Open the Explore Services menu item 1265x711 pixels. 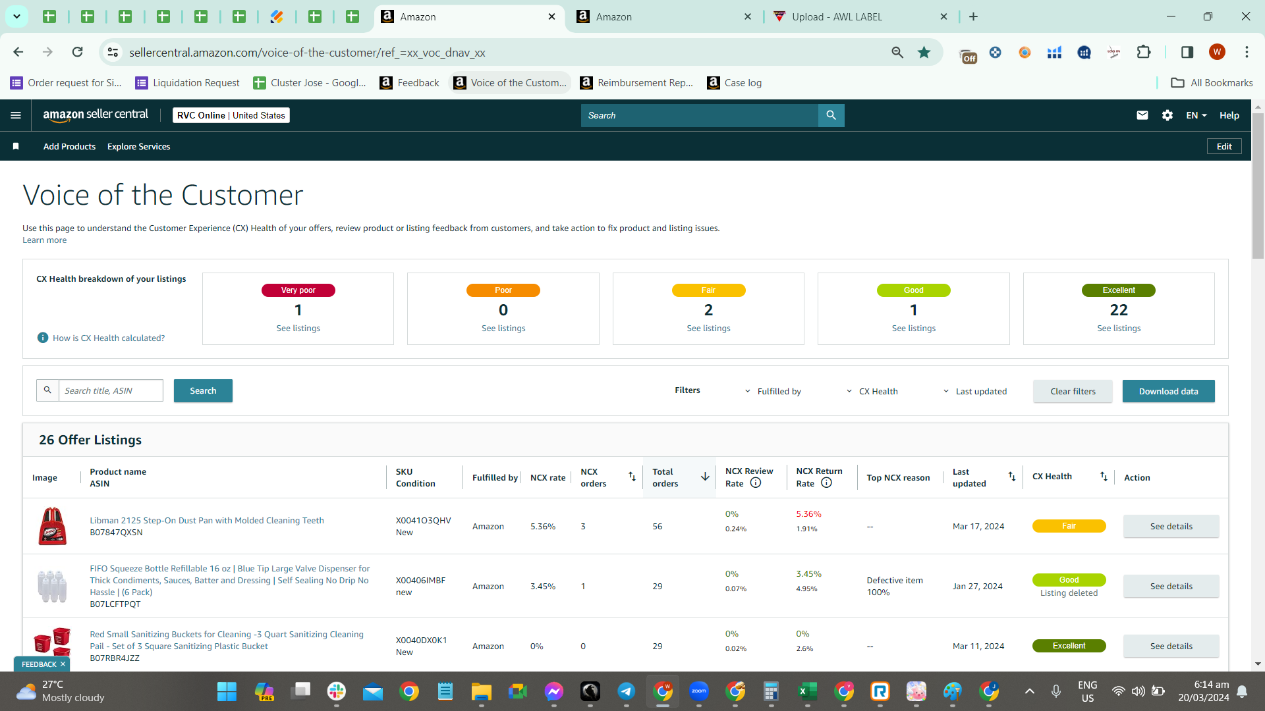click(138, 146)
